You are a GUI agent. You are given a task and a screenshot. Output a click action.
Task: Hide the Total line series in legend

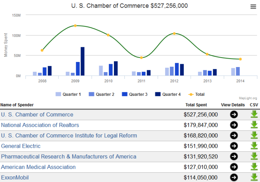coord(197,94)
